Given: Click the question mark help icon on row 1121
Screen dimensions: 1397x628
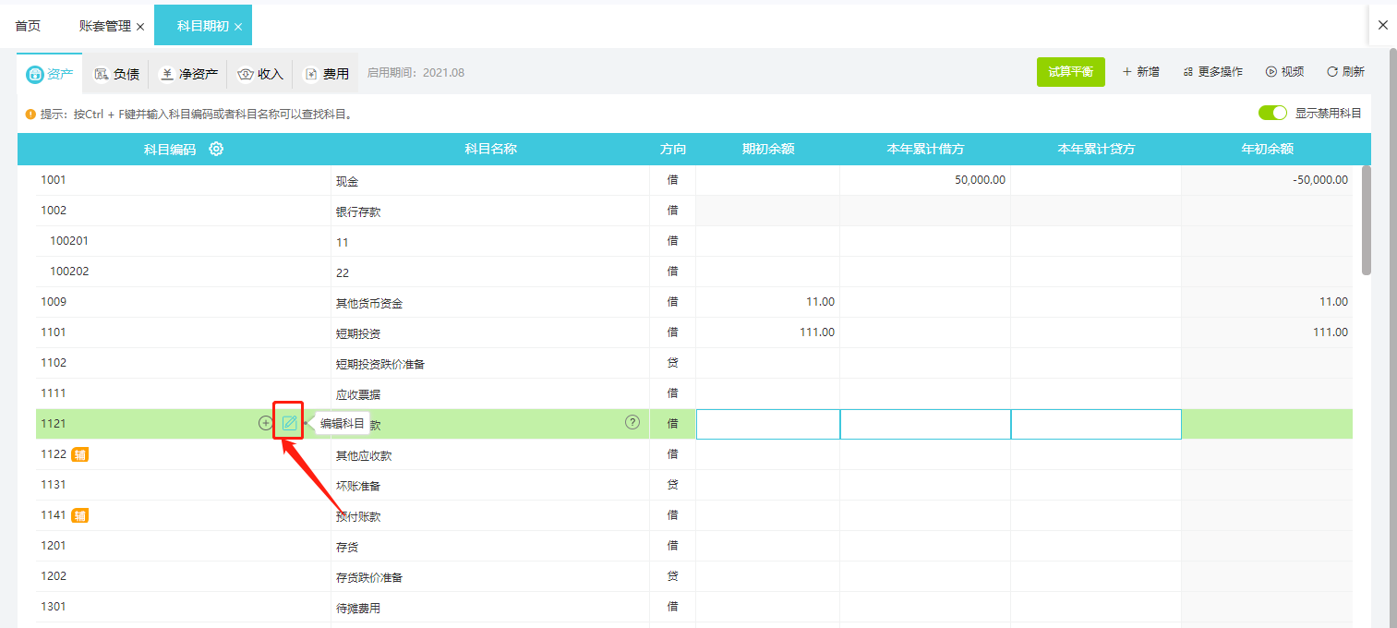Looking at the screenshot, I should 632,422.
